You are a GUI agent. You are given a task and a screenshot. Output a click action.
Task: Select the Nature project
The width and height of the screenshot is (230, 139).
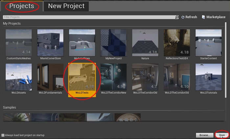145,42
